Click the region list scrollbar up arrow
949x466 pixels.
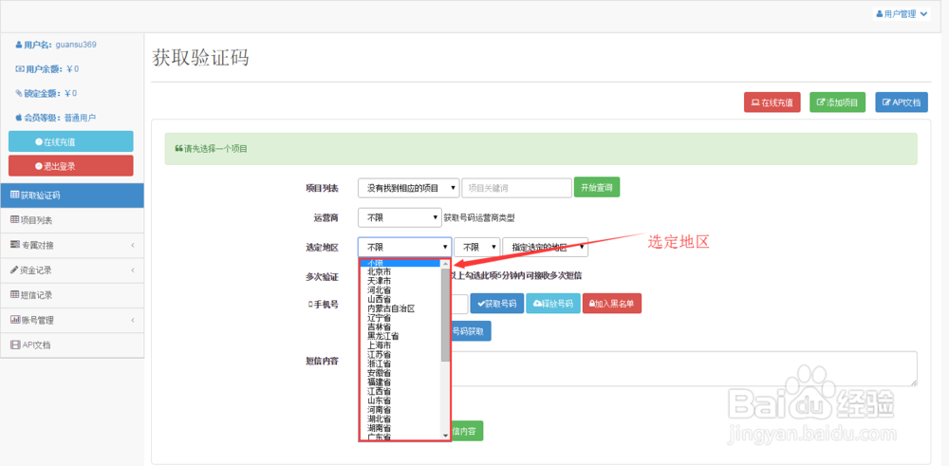tap(445, 263)
